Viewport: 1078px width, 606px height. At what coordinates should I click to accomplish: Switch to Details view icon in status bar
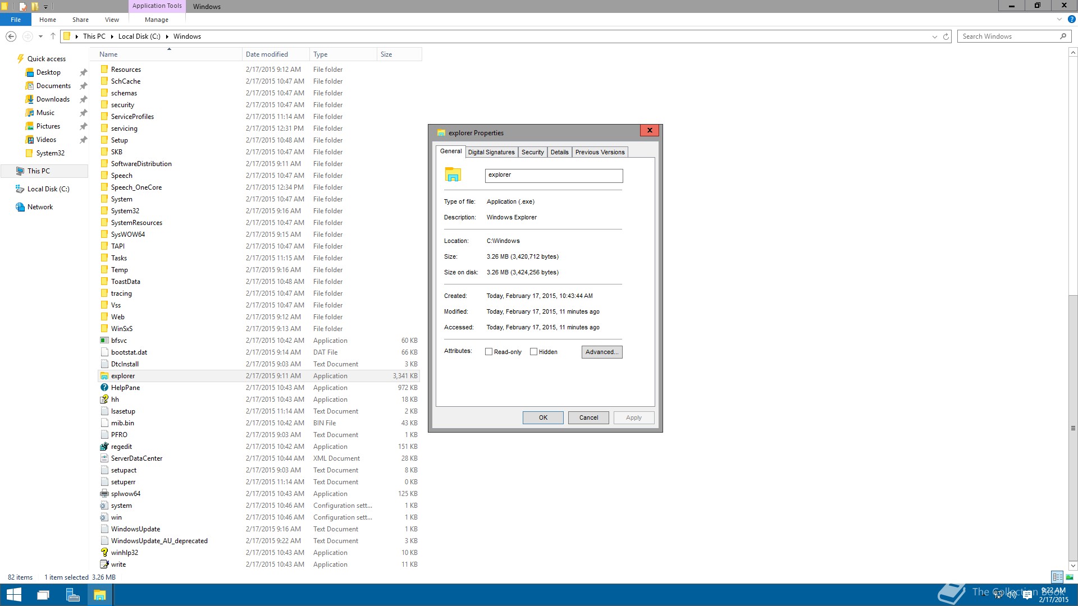coord(1057,577)
